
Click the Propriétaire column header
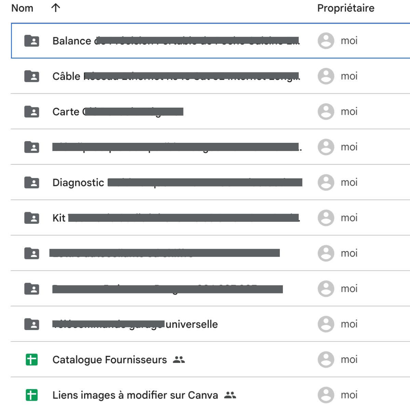tap(345, 8)
